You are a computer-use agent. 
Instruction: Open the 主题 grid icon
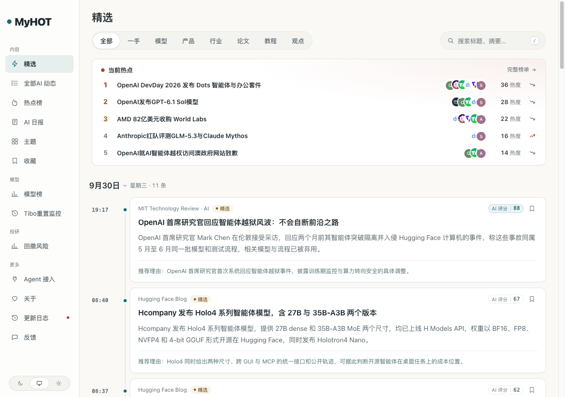pos(15,142)
